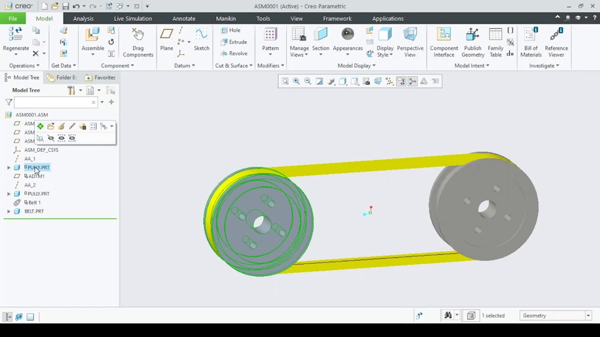
Task: Click the Pattern tool icon
Action: (270, 35)
